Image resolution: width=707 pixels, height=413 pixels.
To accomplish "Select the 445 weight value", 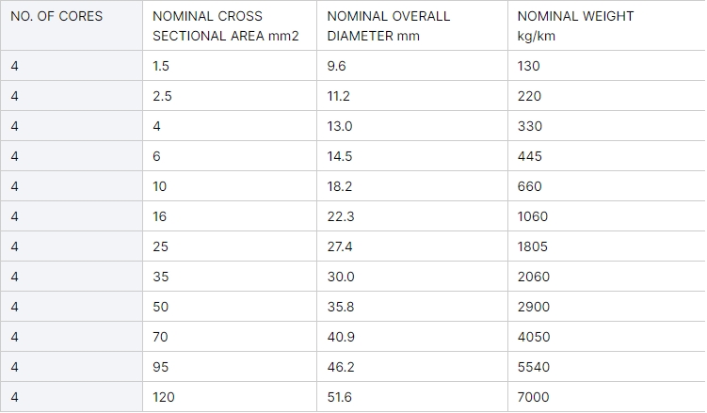I will point(529,156).
